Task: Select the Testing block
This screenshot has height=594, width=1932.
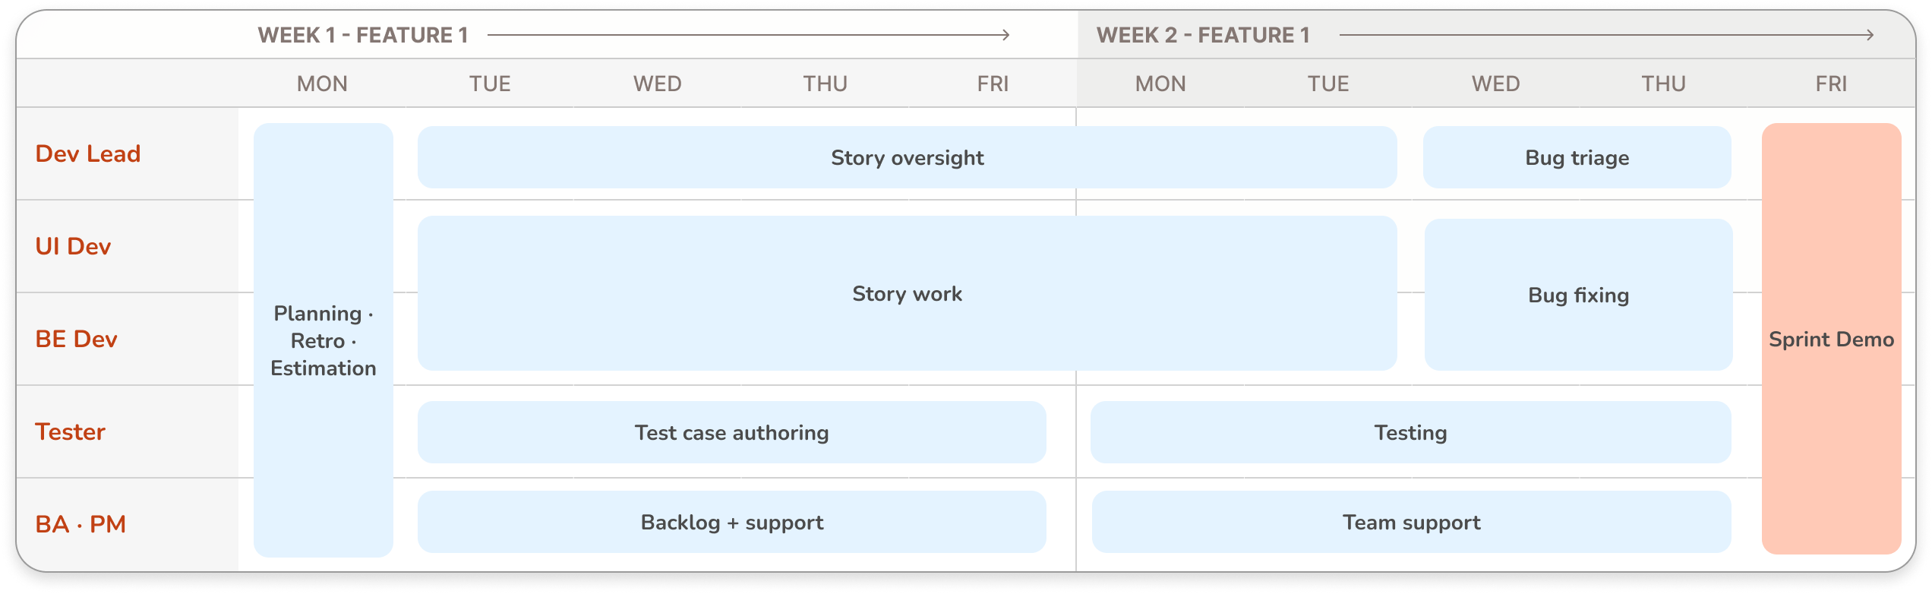Action: (x=1410, y=432)
